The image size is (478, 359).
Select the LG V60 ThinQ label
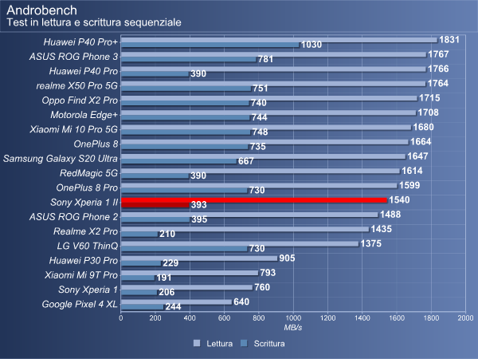(87, 246)
